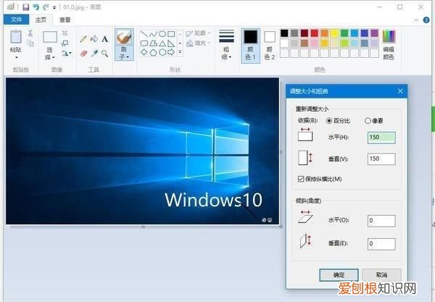Open the shape Fill dropdown
The height and width of the screenshot is (302, 435).
click(x=198, y=43)
